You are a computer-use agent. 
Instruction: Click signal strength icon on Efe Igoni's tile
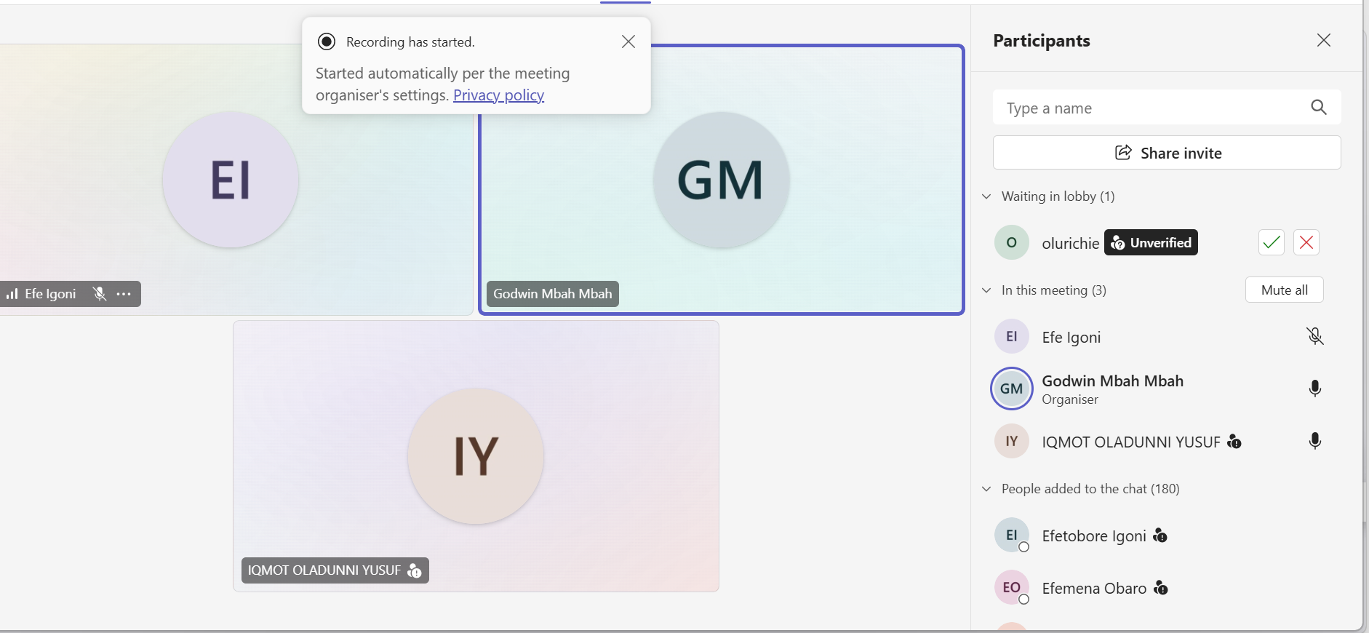pyautogui.click(x=12, y=294)
